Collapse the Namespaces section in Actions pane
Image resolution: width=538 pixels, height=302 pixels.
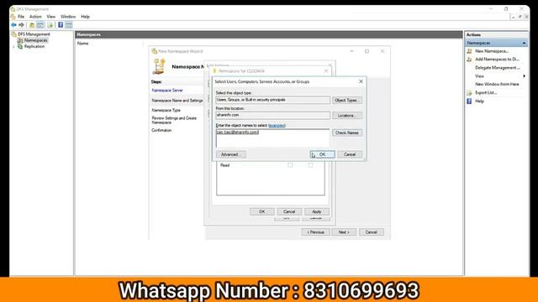point(524,43)
